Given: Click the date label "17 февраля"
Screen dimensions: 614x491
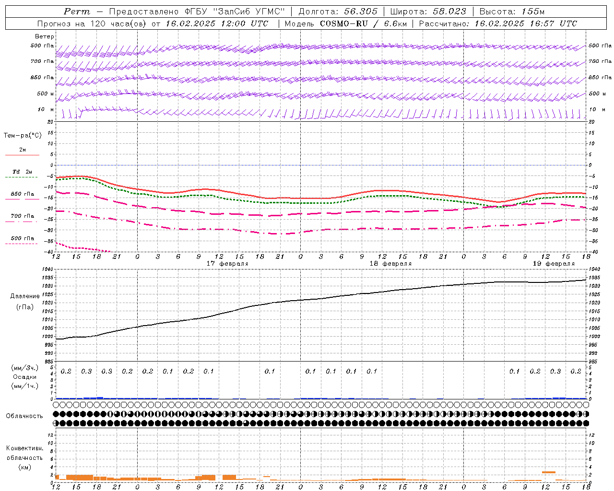Looking at the screenshot, I should pos(227,264).
